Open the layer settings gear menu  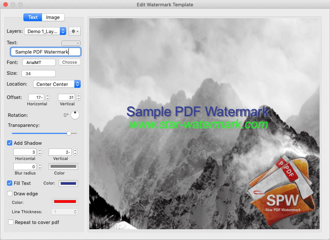click(75, 31)
